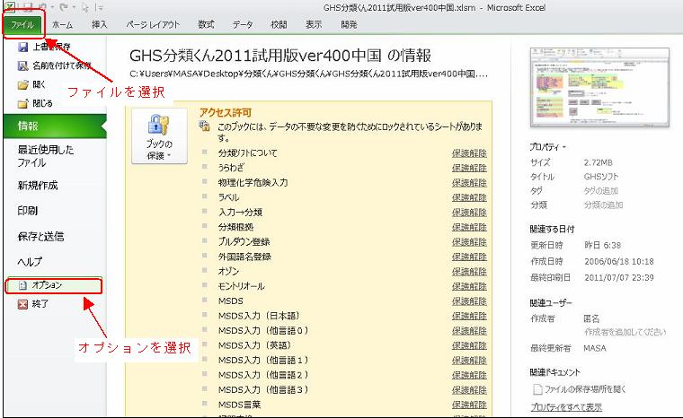683x418 pixels.
Task: Click the 2.72MB size value
Action: [x=598, y=162]
